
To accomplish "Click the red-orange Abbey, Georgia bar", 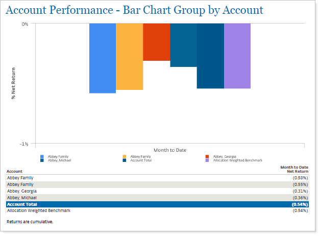I will (x=156, y=42).
